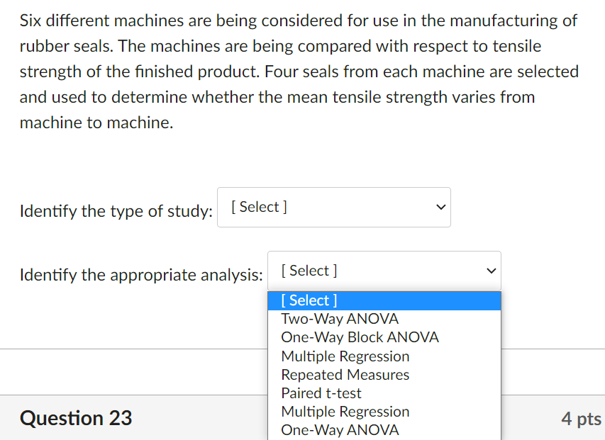Open the "appropriate analysis" dropdown
This screenshot has width=605, height=440.
pos(384,271)
